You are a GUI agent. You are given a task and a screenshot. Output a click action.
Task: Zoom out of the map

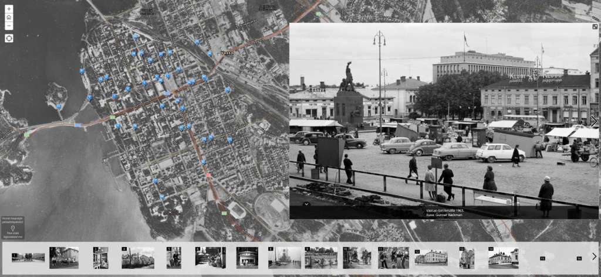9,26
